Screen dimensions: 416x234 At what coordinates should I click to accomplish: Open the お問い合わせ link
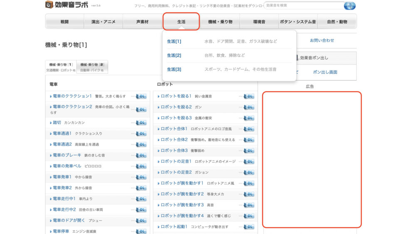[x=322, y=41]
